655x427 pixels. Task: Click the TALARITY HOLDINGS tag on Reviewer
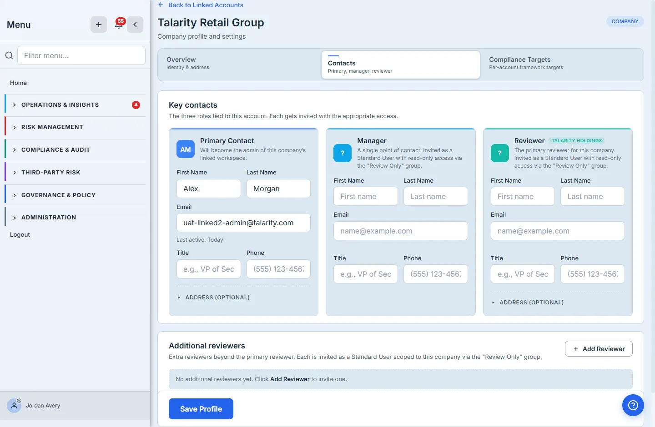(x=576, y=141)
